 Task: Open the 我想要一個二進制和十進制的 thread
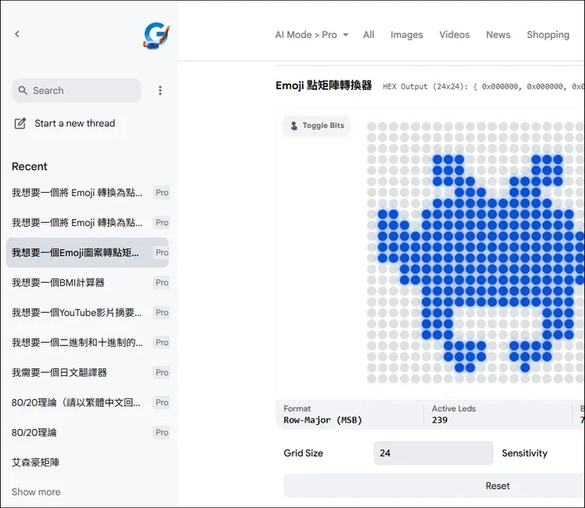point(88,342)
